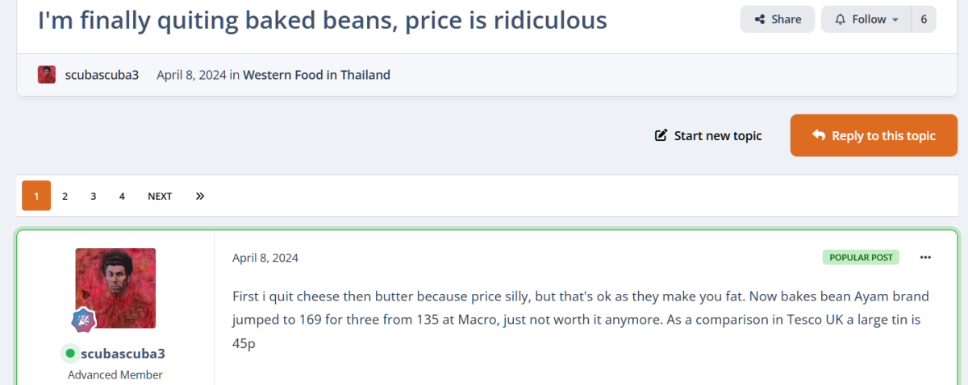Go to page 4

pyautogui.click(x=122, y=196)
